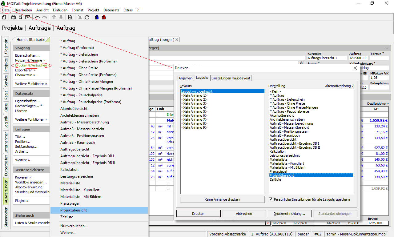Click the undo arrow icon
Screen dimensions: 394x237
click(37, 17)
